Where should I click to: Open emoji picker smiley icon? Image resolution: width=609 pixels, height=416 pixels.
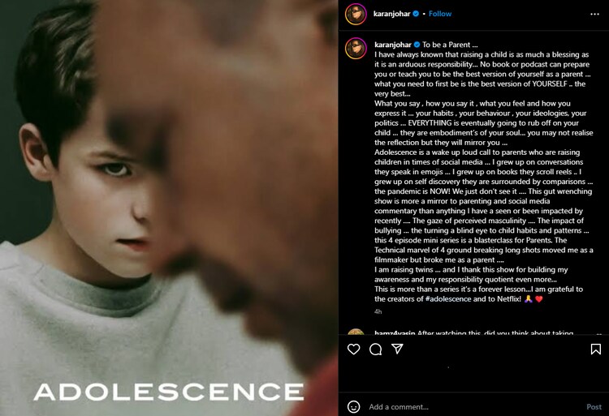click(x=353, y=407)
